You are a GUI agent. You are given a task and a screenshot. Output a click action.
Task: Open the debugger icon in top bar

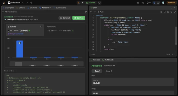click(79, 3)
